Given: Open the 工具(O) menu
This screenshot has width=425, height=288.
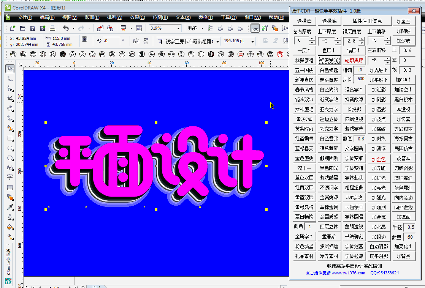Looking at the screenshot, I should pyautogui.click(x=229, y=17).
